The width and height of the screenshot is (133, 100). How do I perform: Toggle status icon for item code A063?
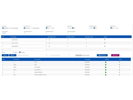click(x=106, y=65)
